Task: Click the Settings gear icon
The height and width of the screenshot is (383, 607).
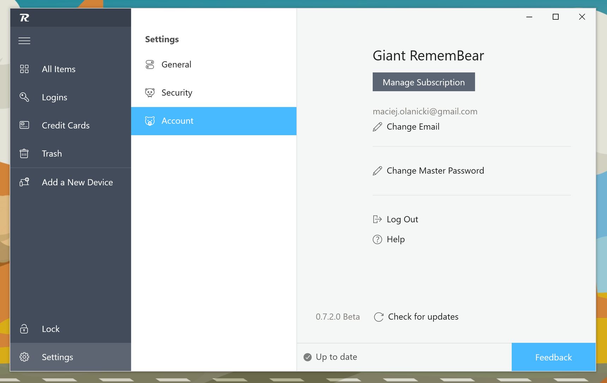Action: pos(24,357)
